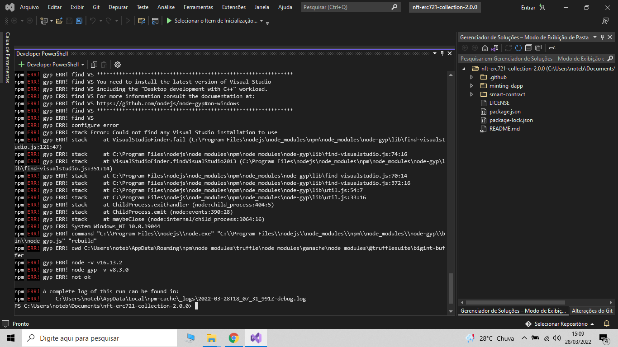Collapse all items in Solution Explorer
The width and height of the screenshot is (618, 347).
click(x=528, y=48)
